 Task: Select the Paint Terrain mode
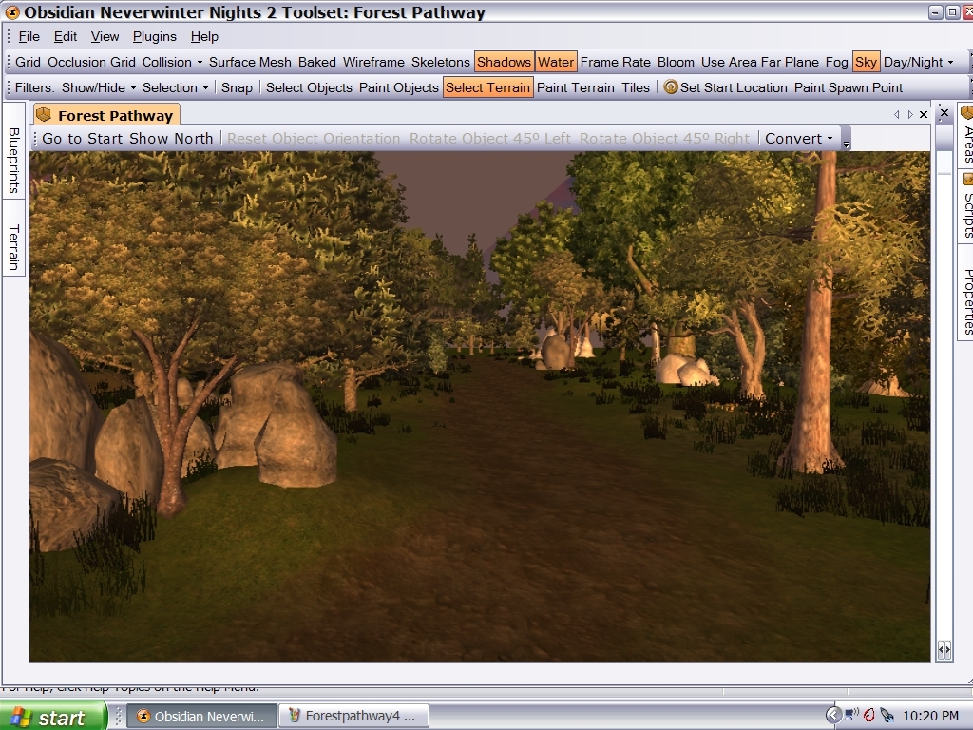[576, 87]
